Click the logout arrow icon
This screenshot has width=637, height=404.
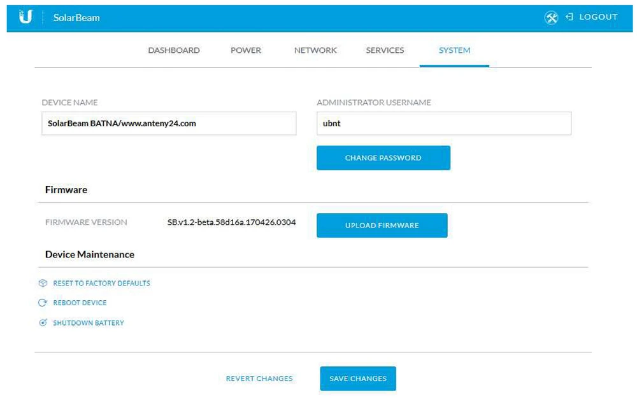(x=568, y=17)
